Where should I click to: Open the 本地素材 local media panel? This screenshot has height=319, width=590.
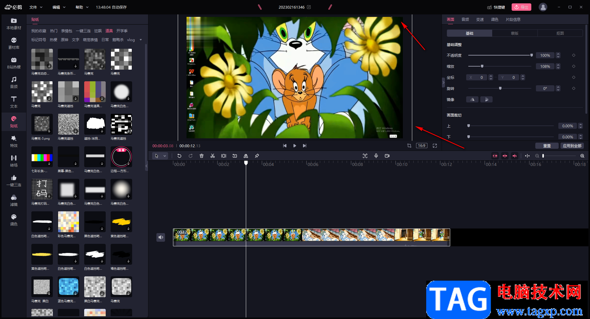[x=14, y=24]
